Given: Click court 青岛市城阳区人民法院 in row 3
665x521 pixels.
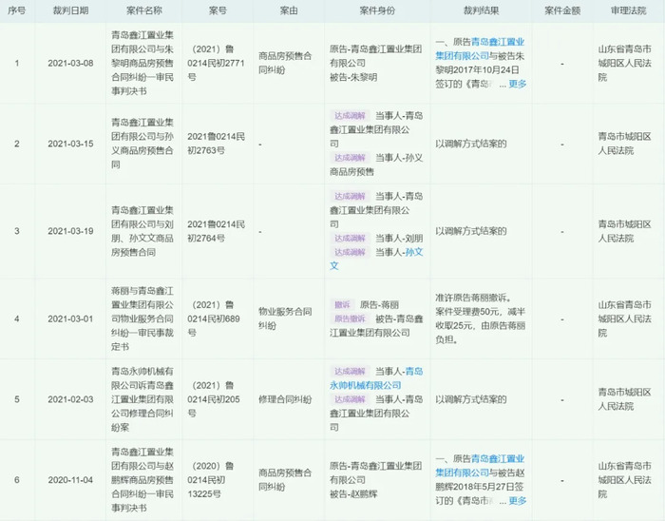Looking at the screenshot, I should [x=625, y=231].
